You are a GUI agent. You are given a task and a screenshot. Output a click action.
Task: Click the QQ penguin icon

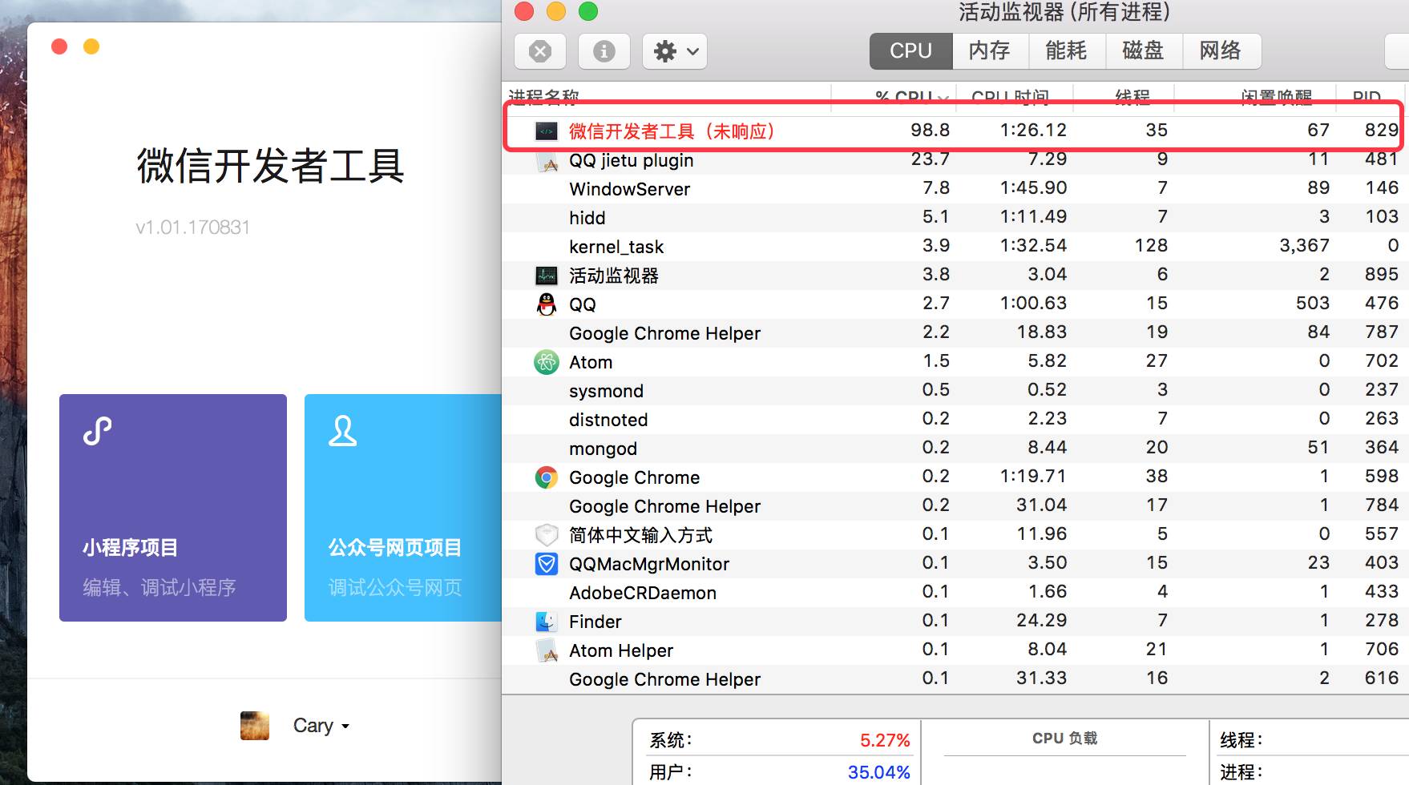[x=547, y=304]
